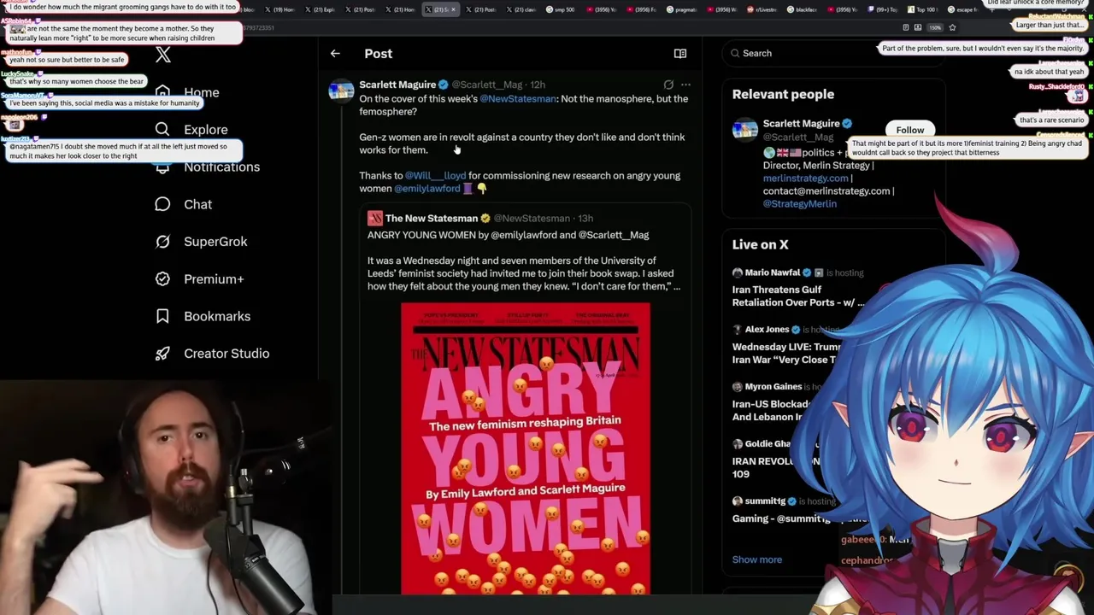
Task: Follow Scarlett Maguire
Action: click(909, 130)
